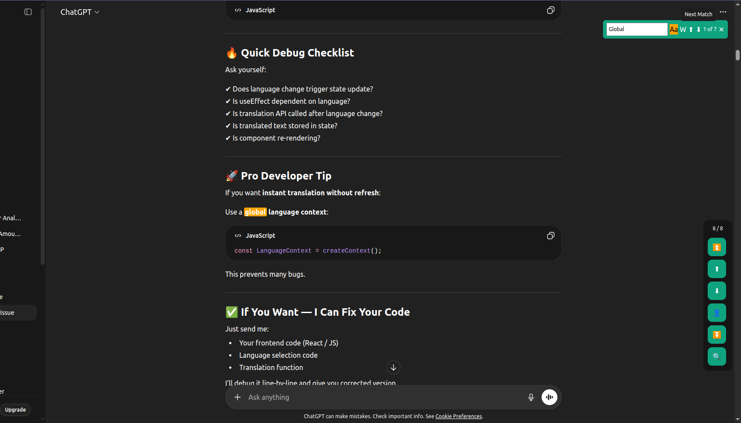The width and height of the screenshot is (741, 423).
Task: Copy the top JavaScript code block
Action: tap(550, 10)
